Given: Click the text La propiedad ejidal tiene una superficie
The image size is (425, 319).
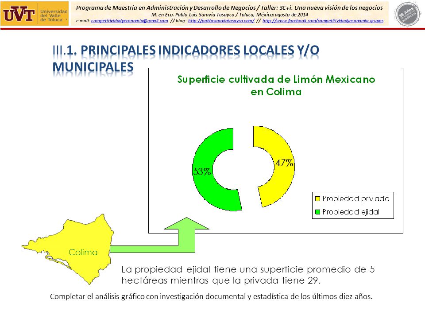Looking at the screenshot, I should pos(248,275).
